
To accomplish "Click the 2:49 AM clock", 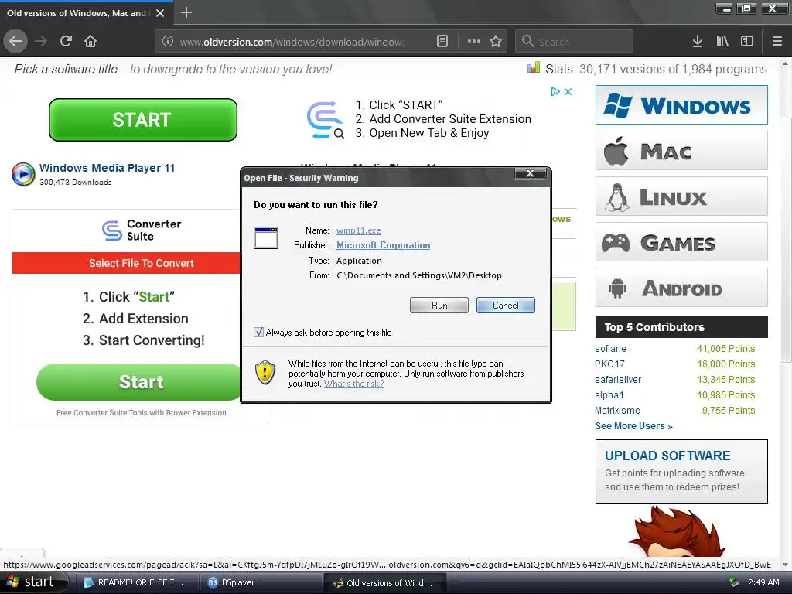I will click(x=763, y=582).
